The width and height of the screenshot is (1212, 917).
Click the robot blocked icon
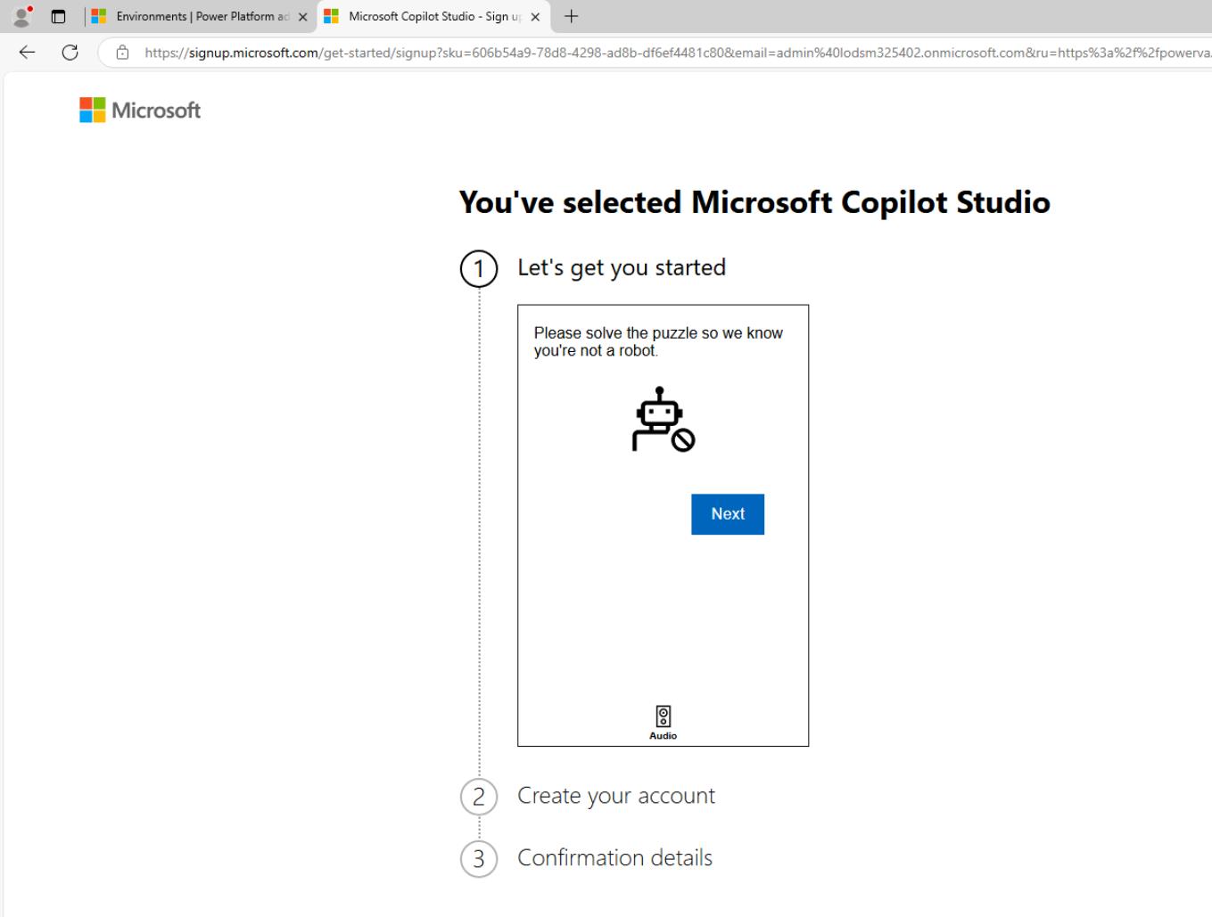point(663,419)
